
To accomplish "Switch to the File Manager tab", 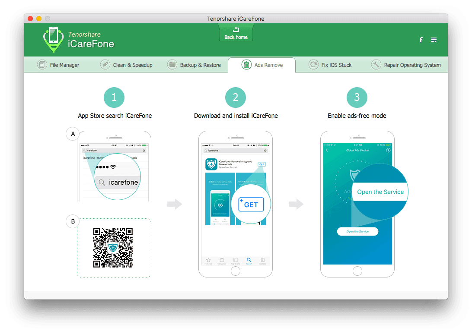I will pyautogui.click(x=58, y=65).
